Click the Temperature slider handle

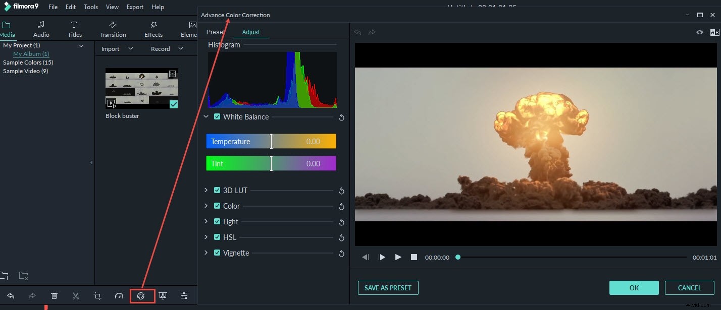271,141
